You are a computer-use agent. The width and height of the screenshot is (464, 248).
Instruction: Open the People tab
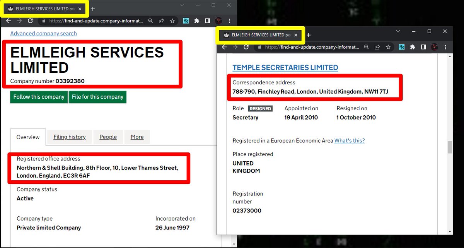tap(108, 137)
